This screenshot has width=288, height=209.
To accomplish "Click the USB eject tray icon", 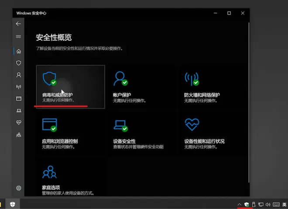I will 254,204.
